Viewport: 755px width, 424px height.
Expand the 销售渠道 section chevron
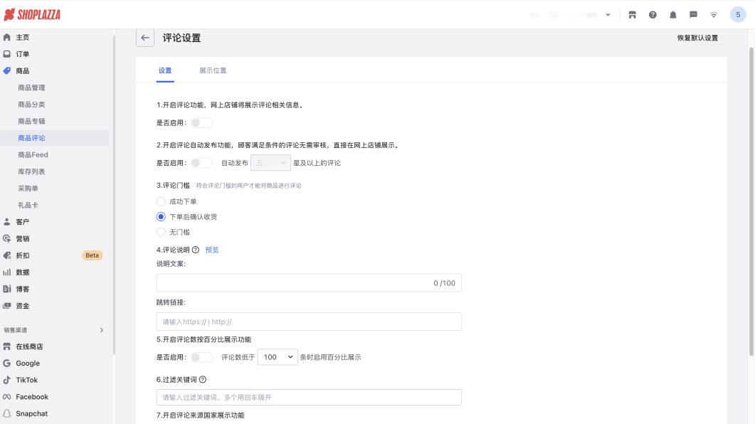point(101,329)
